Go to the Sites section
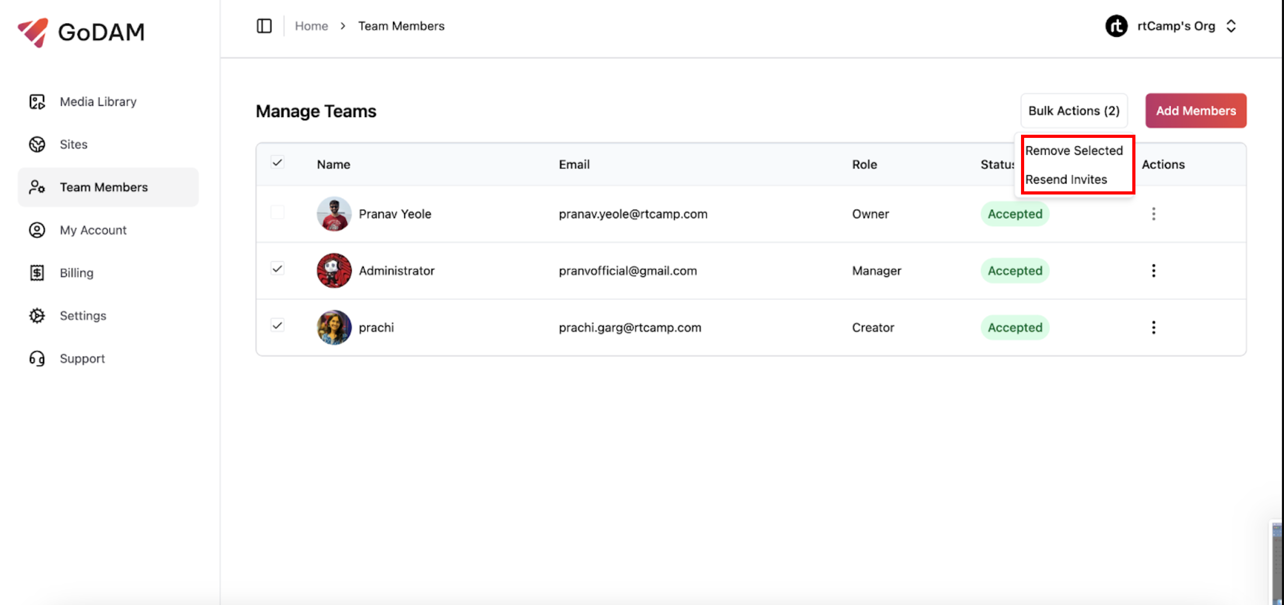 pyautogui.click(x=73, y=144)
